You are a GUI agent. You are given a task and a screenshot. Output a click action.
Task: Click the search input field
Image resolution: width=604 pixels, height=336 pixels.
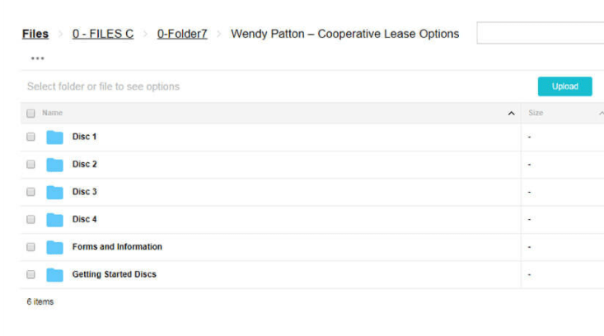[x=540, y=34]
